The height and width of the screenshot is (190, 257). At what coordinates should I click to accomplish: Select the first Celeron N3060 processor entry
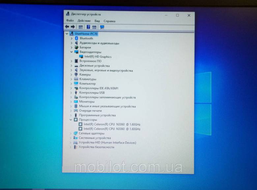click(x=112, y=124)
